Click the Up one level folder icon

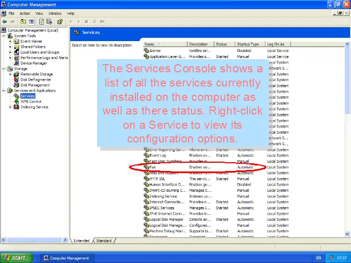point(24,22)
